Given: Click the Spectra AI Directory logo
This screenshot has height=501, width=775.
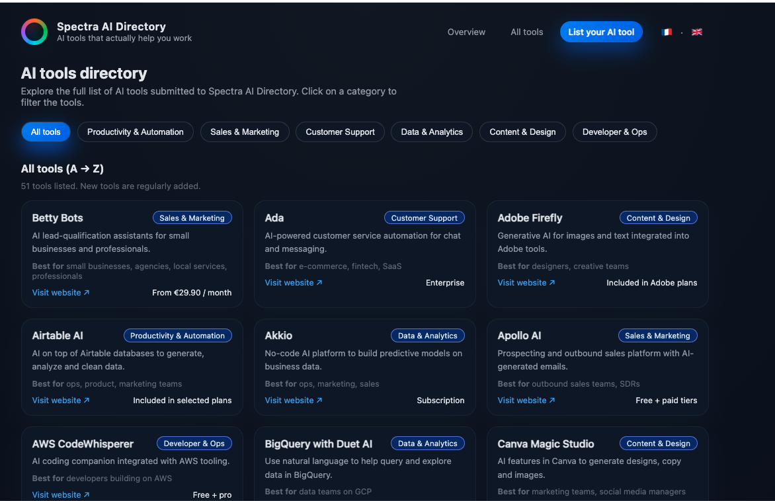Looking at the screenshot, I should click(34, 31).
